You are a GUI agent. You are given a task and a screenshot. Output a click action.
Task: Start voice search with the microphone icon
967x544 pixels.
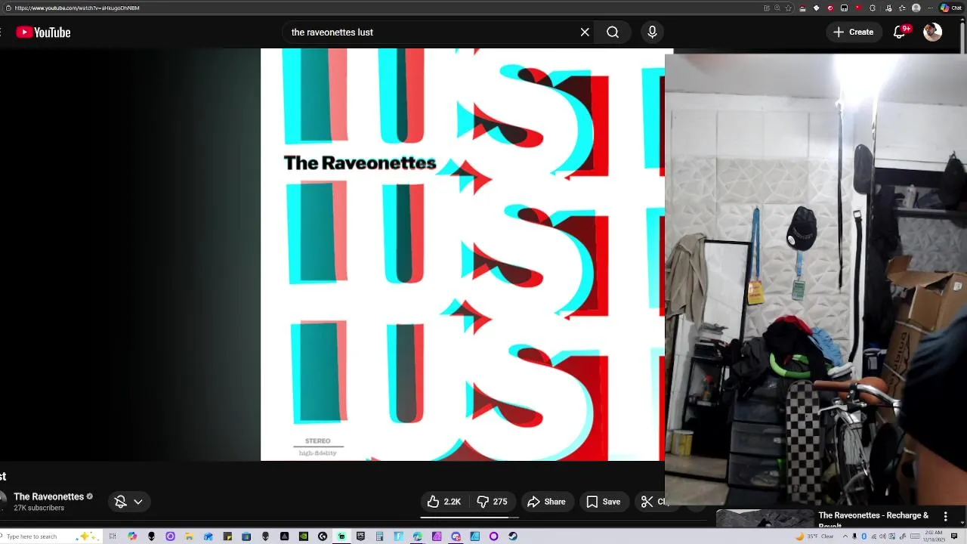pos(652,32)
